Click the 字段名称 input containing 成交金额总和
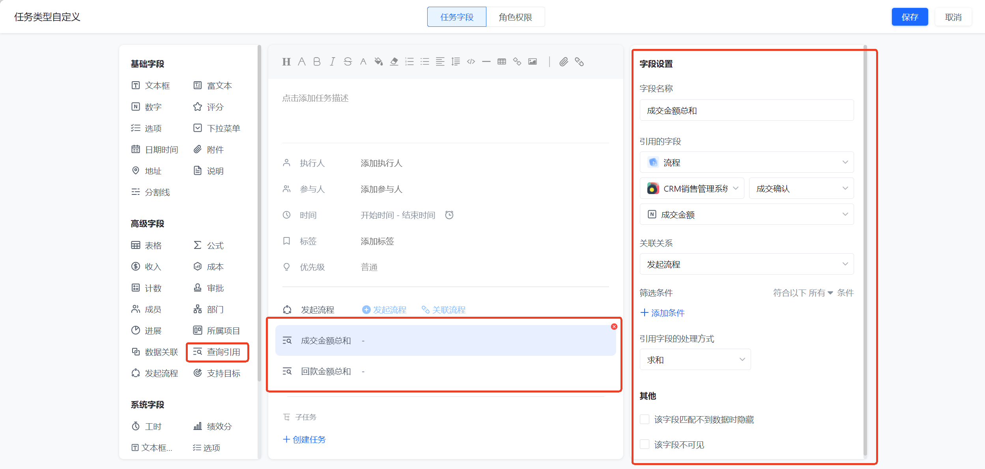 click(746, 110)
